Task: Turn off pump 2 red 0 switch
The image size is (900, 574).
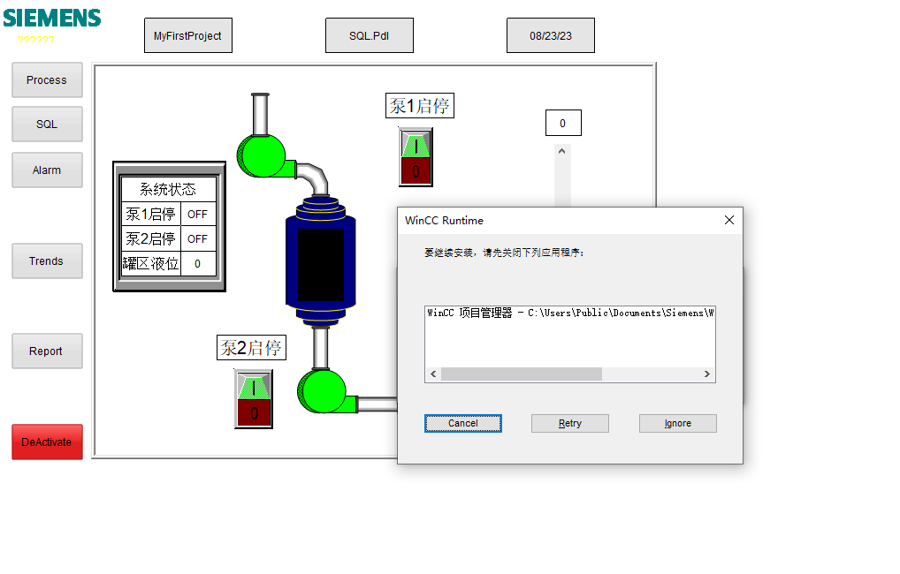Action: 254,412
